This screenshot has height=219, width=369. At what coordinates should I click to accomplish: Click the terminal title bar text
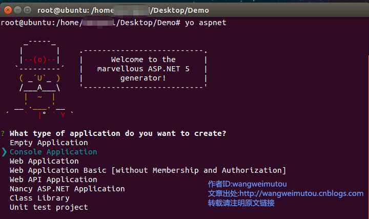coord(123,10)
